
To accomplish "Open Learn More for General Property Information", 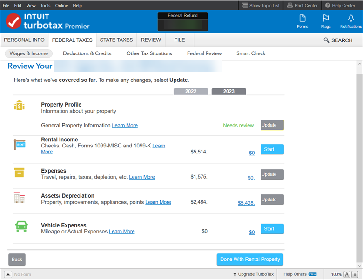I will click(125, 126).
